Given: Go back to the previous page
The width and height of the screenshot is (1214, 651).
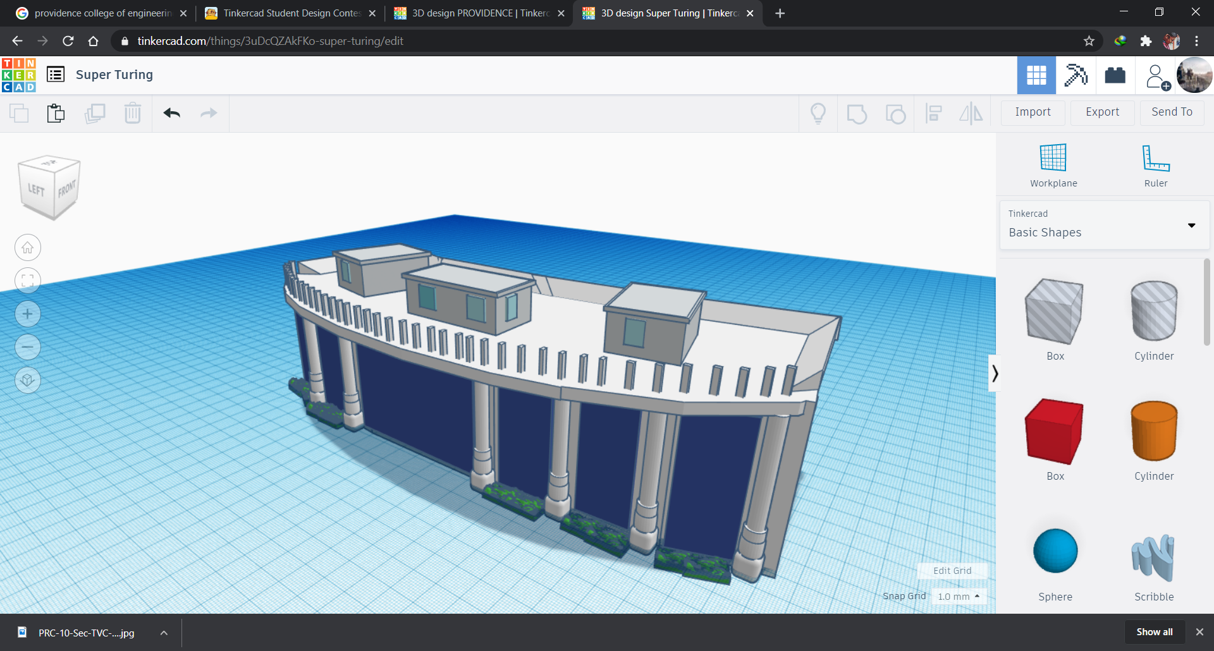Looking at the screenshot, I should [x=17, y=41].
